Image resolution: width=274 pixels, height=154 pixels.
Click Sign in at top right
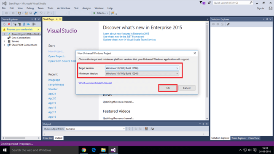[x=261, y=8]
